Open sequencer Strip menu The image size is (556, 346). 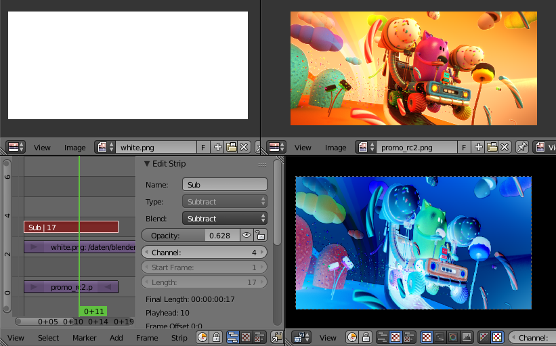(x=179, y=338)
